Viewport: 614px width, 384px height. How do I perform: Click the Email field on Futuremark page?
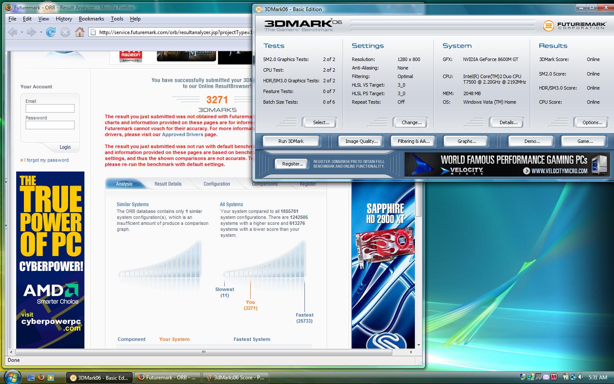click(50, 108)
